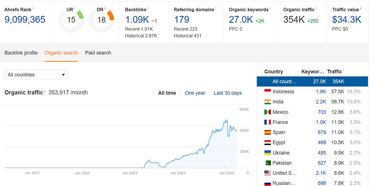Open the 179 referring domains count
Viewport: 381px width, 186px height.
coord(182,20)
